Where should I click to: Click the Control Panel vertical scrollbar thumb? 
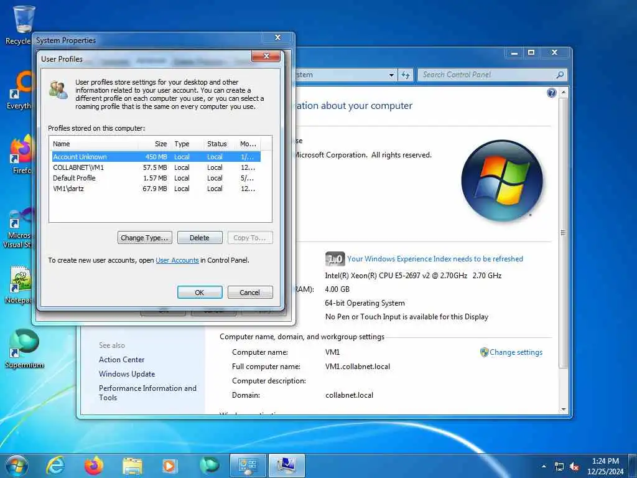tap(564, 233)
